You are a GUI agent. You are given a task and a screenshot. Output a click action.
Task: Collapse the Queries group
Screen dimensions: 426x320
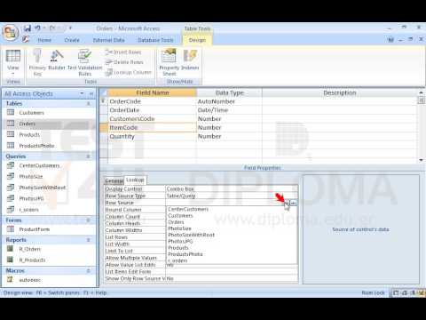pos(88,156)
